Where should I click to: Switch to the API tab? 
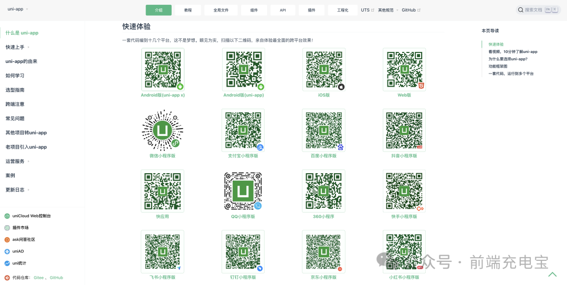pyautogui.click(x=283, y=10)
